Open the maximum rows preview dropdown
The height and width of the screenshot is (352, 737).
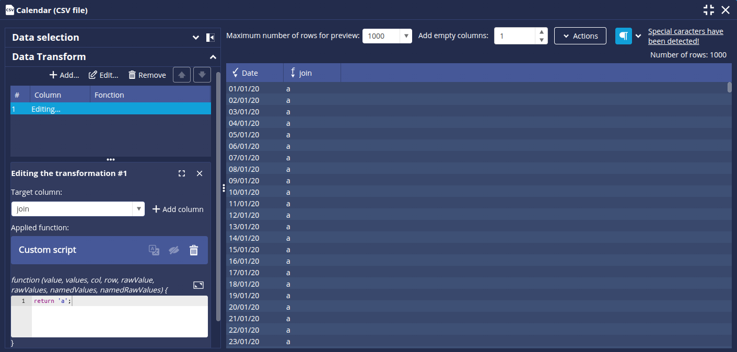pos(406,36)
